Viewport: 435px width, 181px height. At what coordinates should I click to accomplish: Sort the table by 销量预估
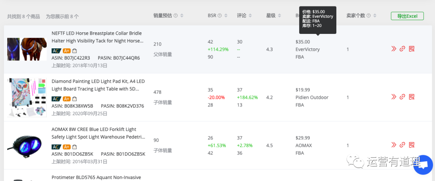(x=182, y=16)
